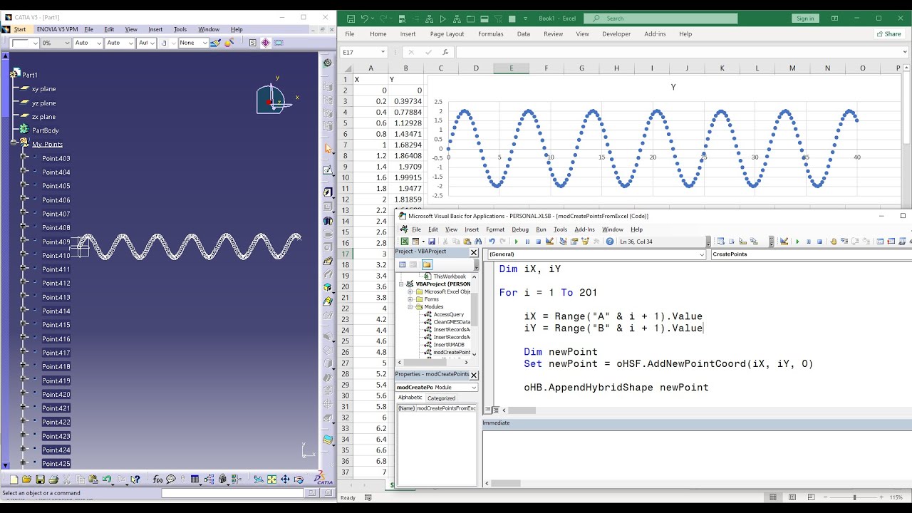Select Categorized tab in Properties pane
The width and height of the screenshot is (912, 513).
click(441, 398)
